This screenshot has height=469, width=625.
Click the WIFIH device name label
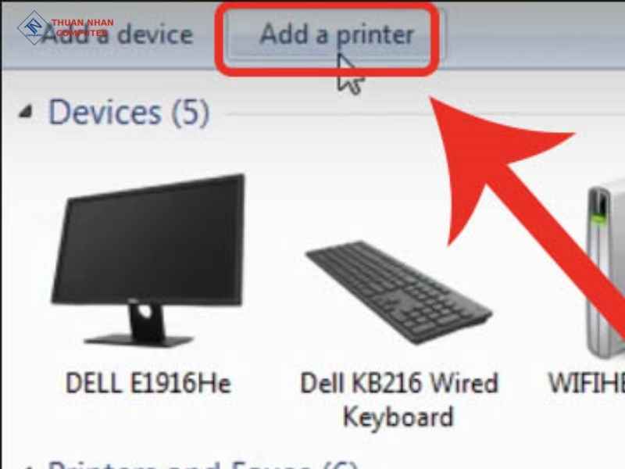pyautogui.click(x=587, y=383)
